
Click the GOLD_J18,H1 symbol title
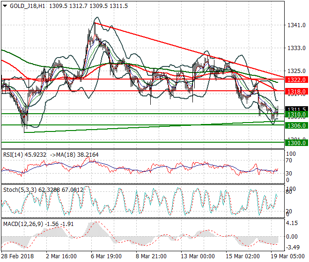pos(28,6)
